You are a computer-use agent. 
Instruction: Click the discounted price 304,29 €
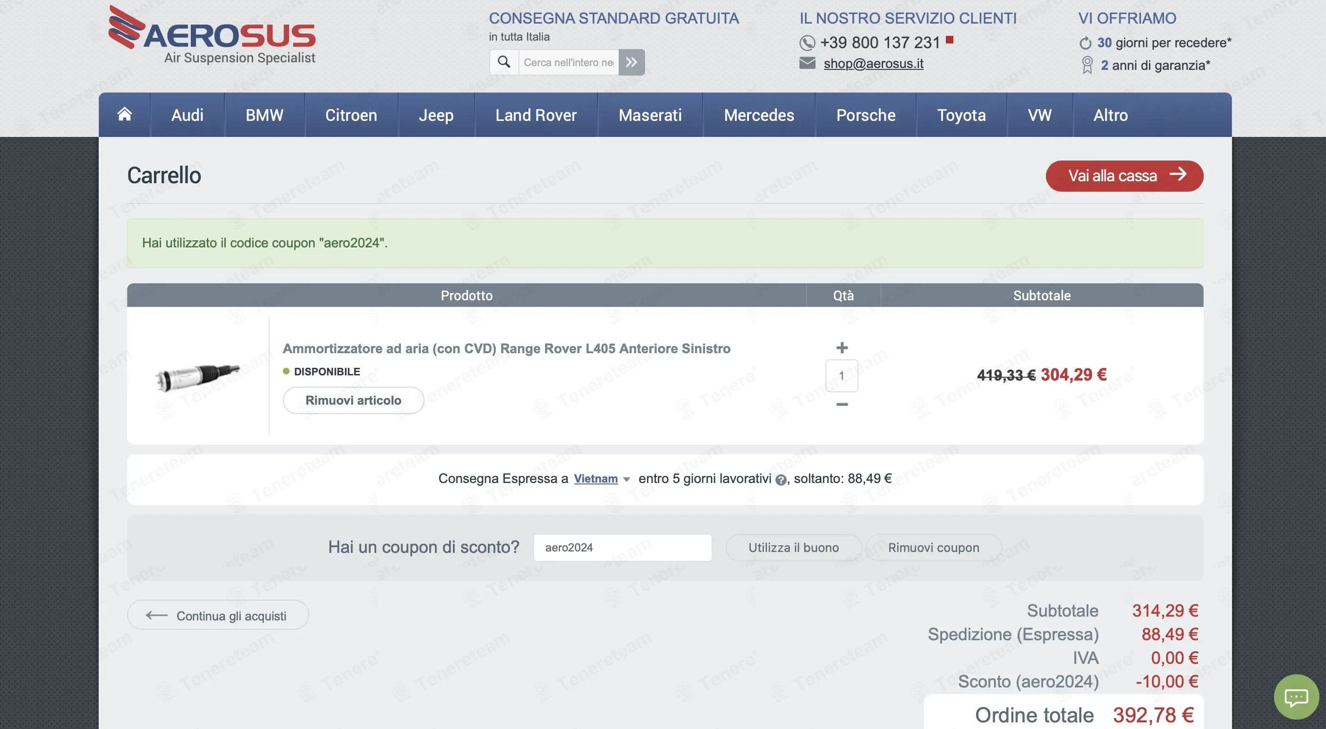1073,375
